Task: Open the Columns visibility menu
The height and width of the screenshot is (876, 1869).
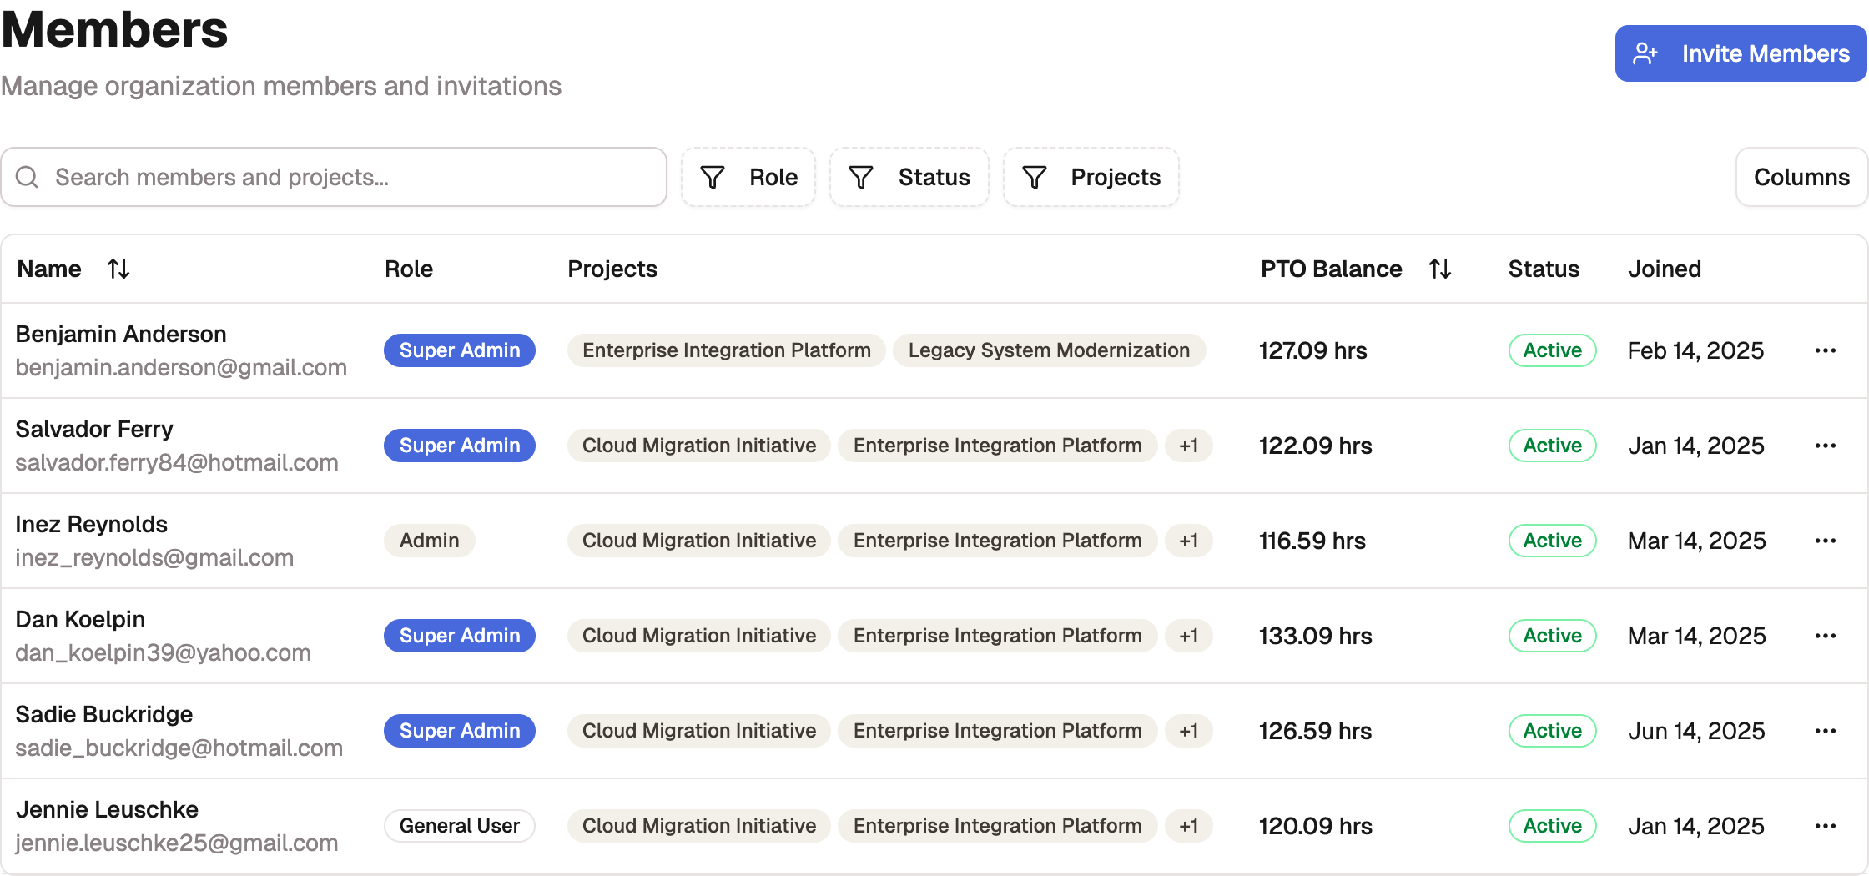Action: (x=1801, y=177)
